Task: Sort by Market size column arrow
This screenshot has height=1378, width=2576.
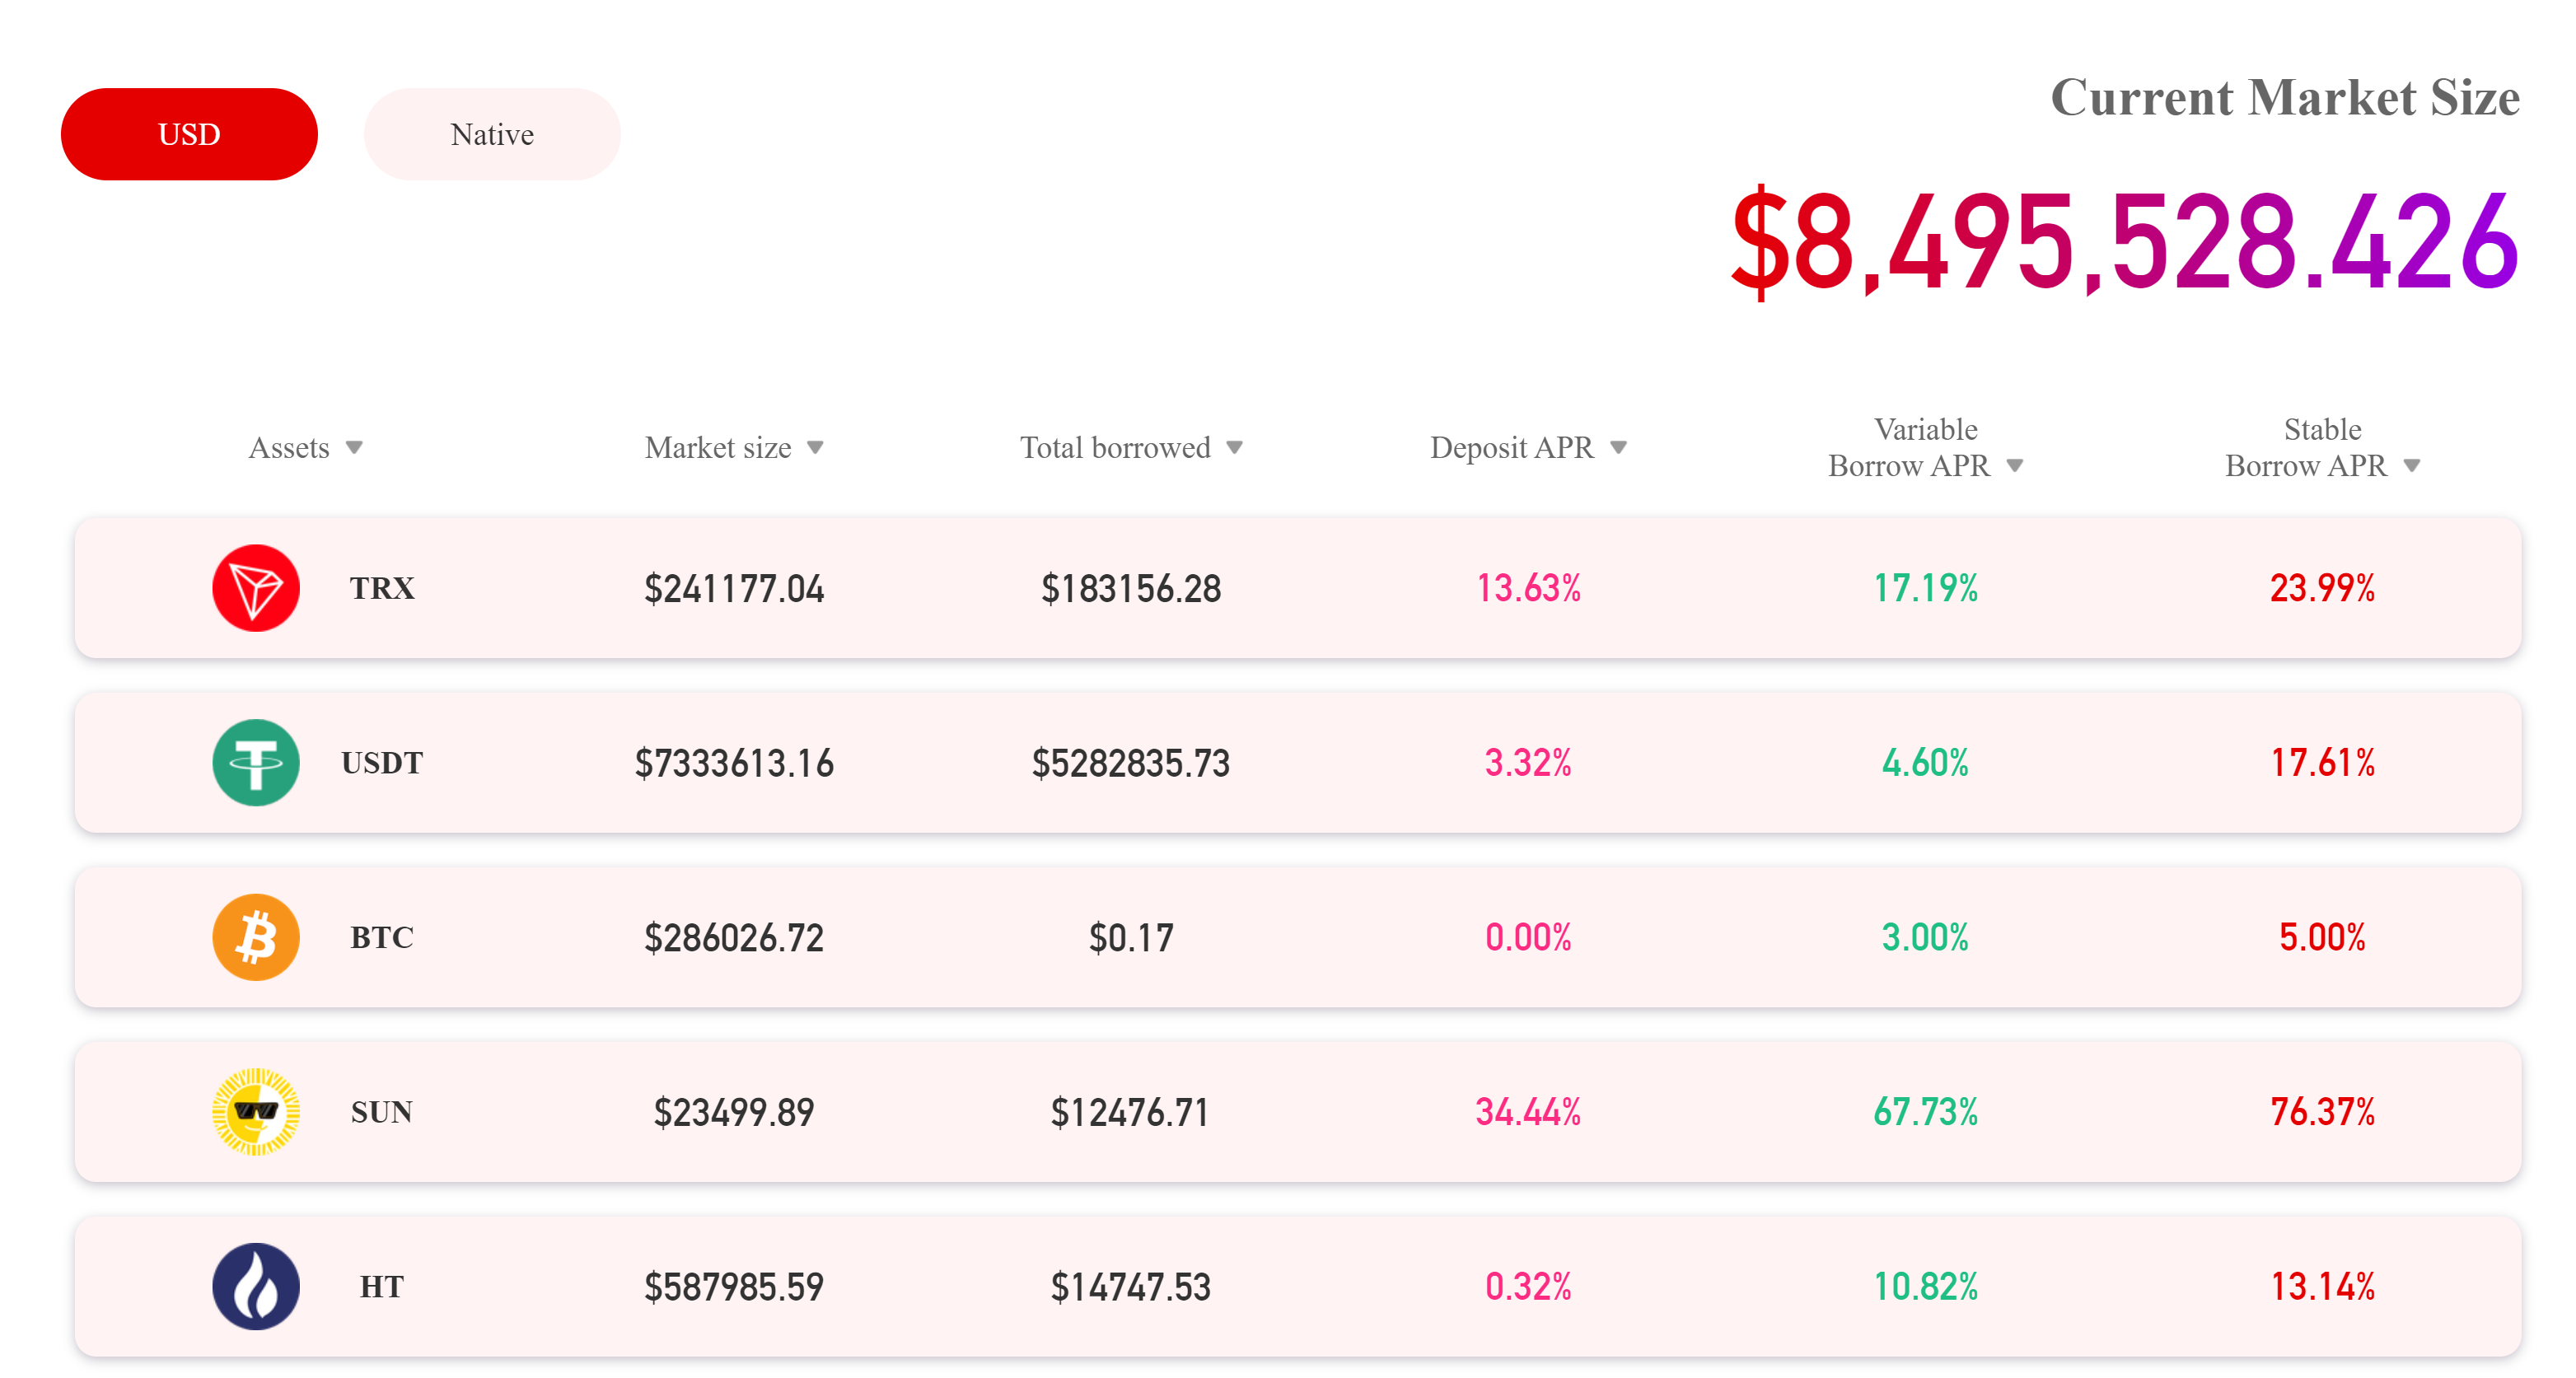Action: tap(815, 448)
